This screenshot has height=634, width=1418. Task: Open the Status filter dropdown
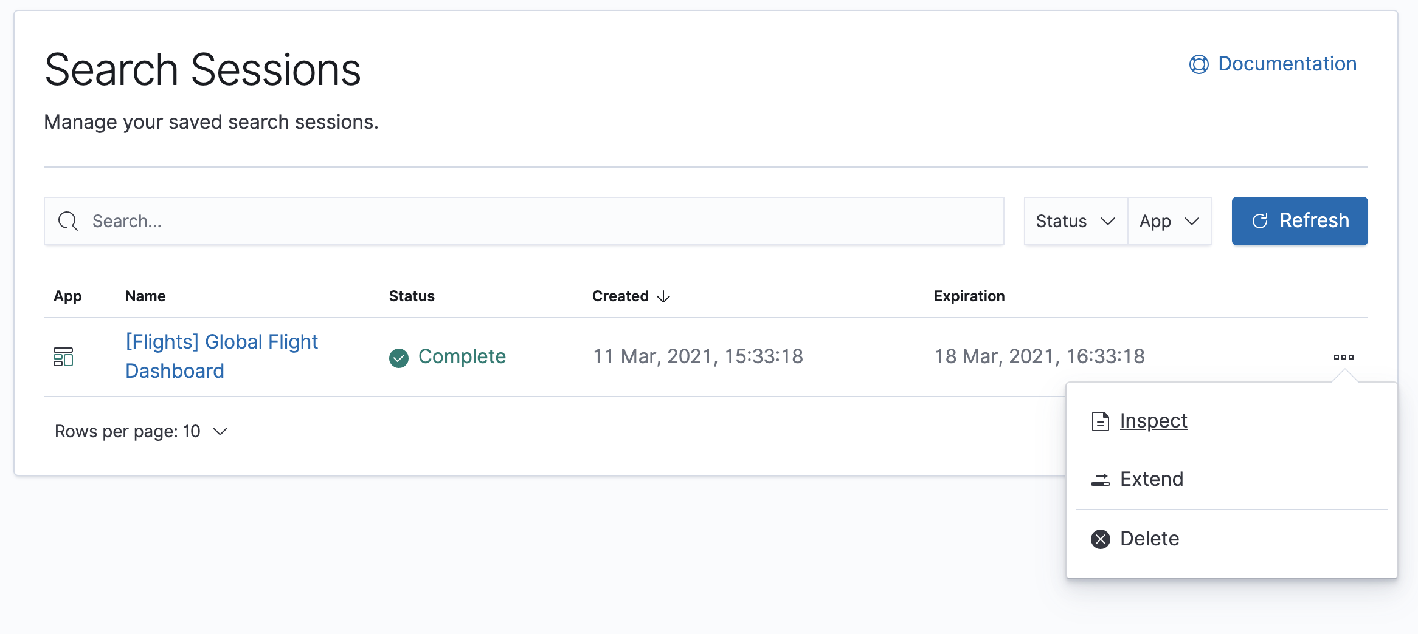[x=1074, y=221]
